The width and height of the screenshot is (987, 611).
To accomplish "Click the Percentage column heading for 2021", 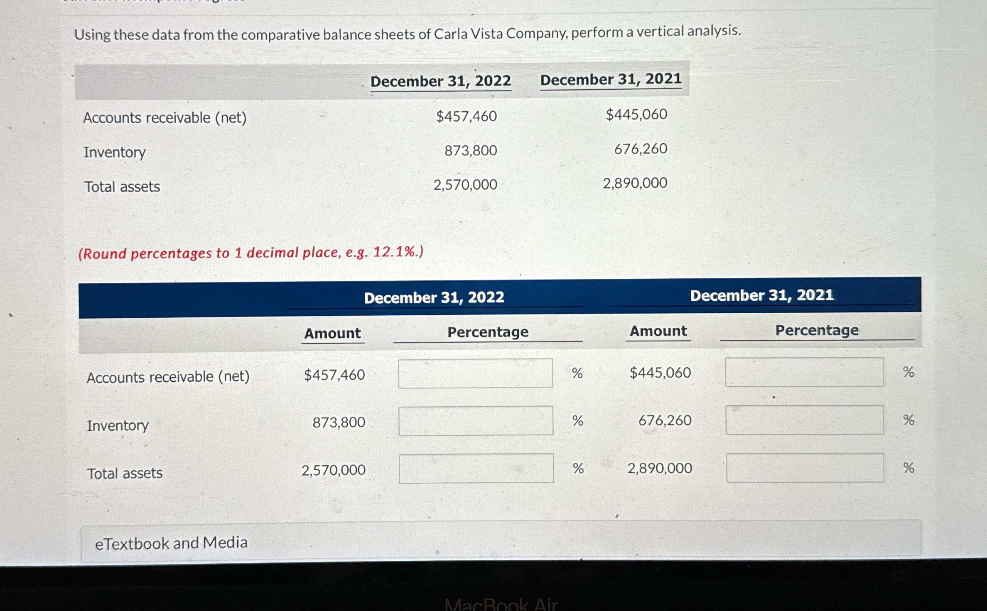I will [x=816, y=330].
